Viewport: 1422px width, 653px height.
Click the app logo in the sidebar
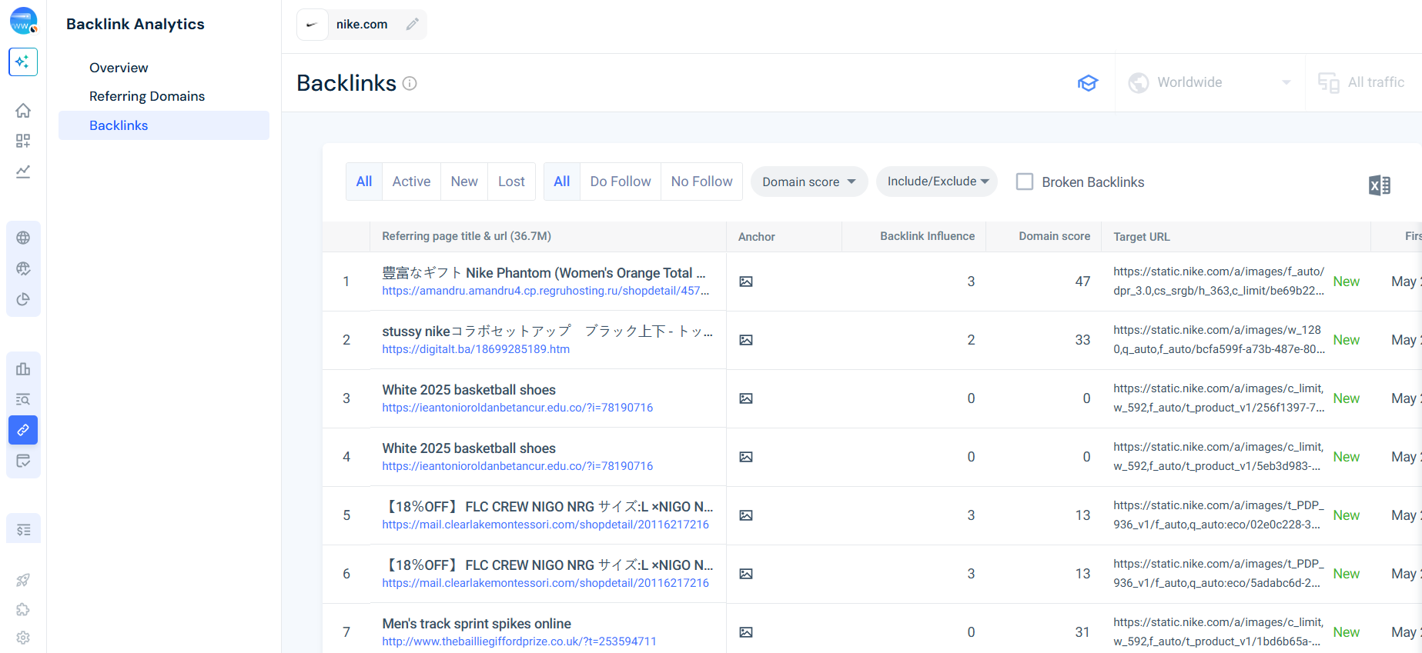click(23, 22)
